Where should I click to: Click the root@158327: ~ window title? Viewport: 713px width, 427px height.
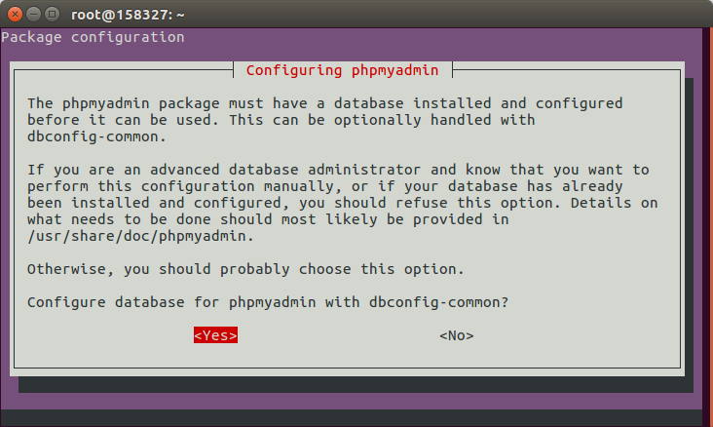click(x=128, y=15)
